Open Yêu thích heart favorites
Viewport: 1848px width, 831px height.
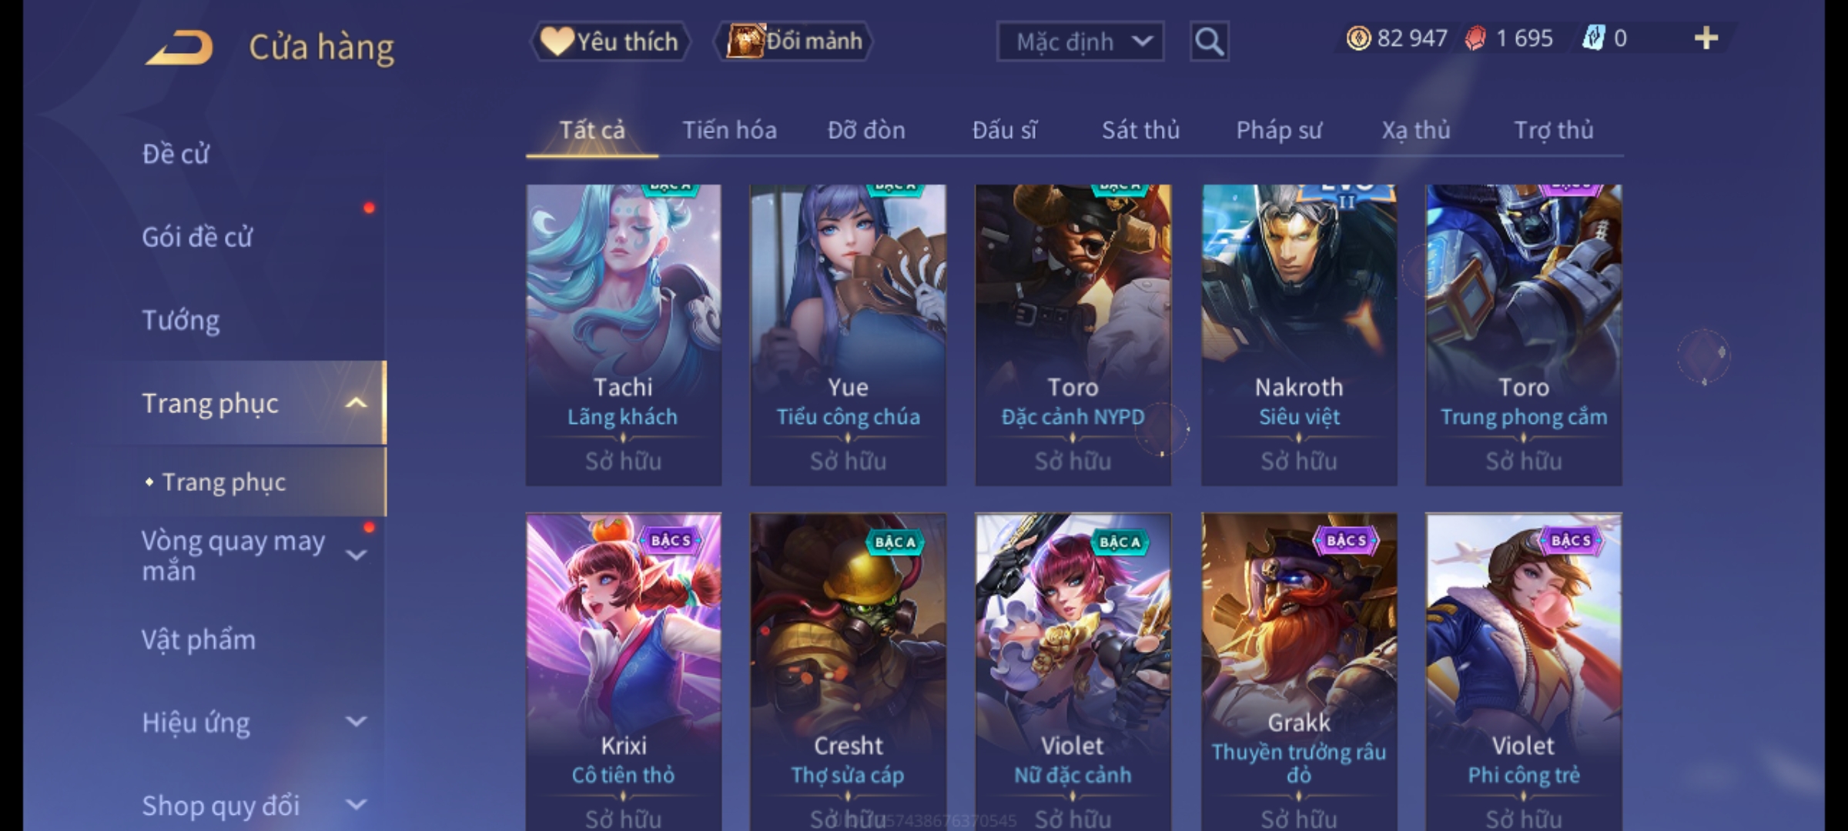pyautogui.click(x=610, y=42)
